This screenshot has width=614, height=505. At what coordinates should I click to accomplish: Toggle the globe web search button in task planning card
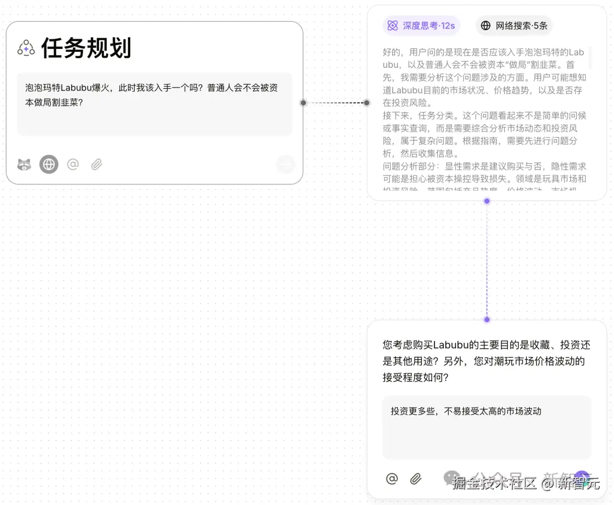pos(49,165)
